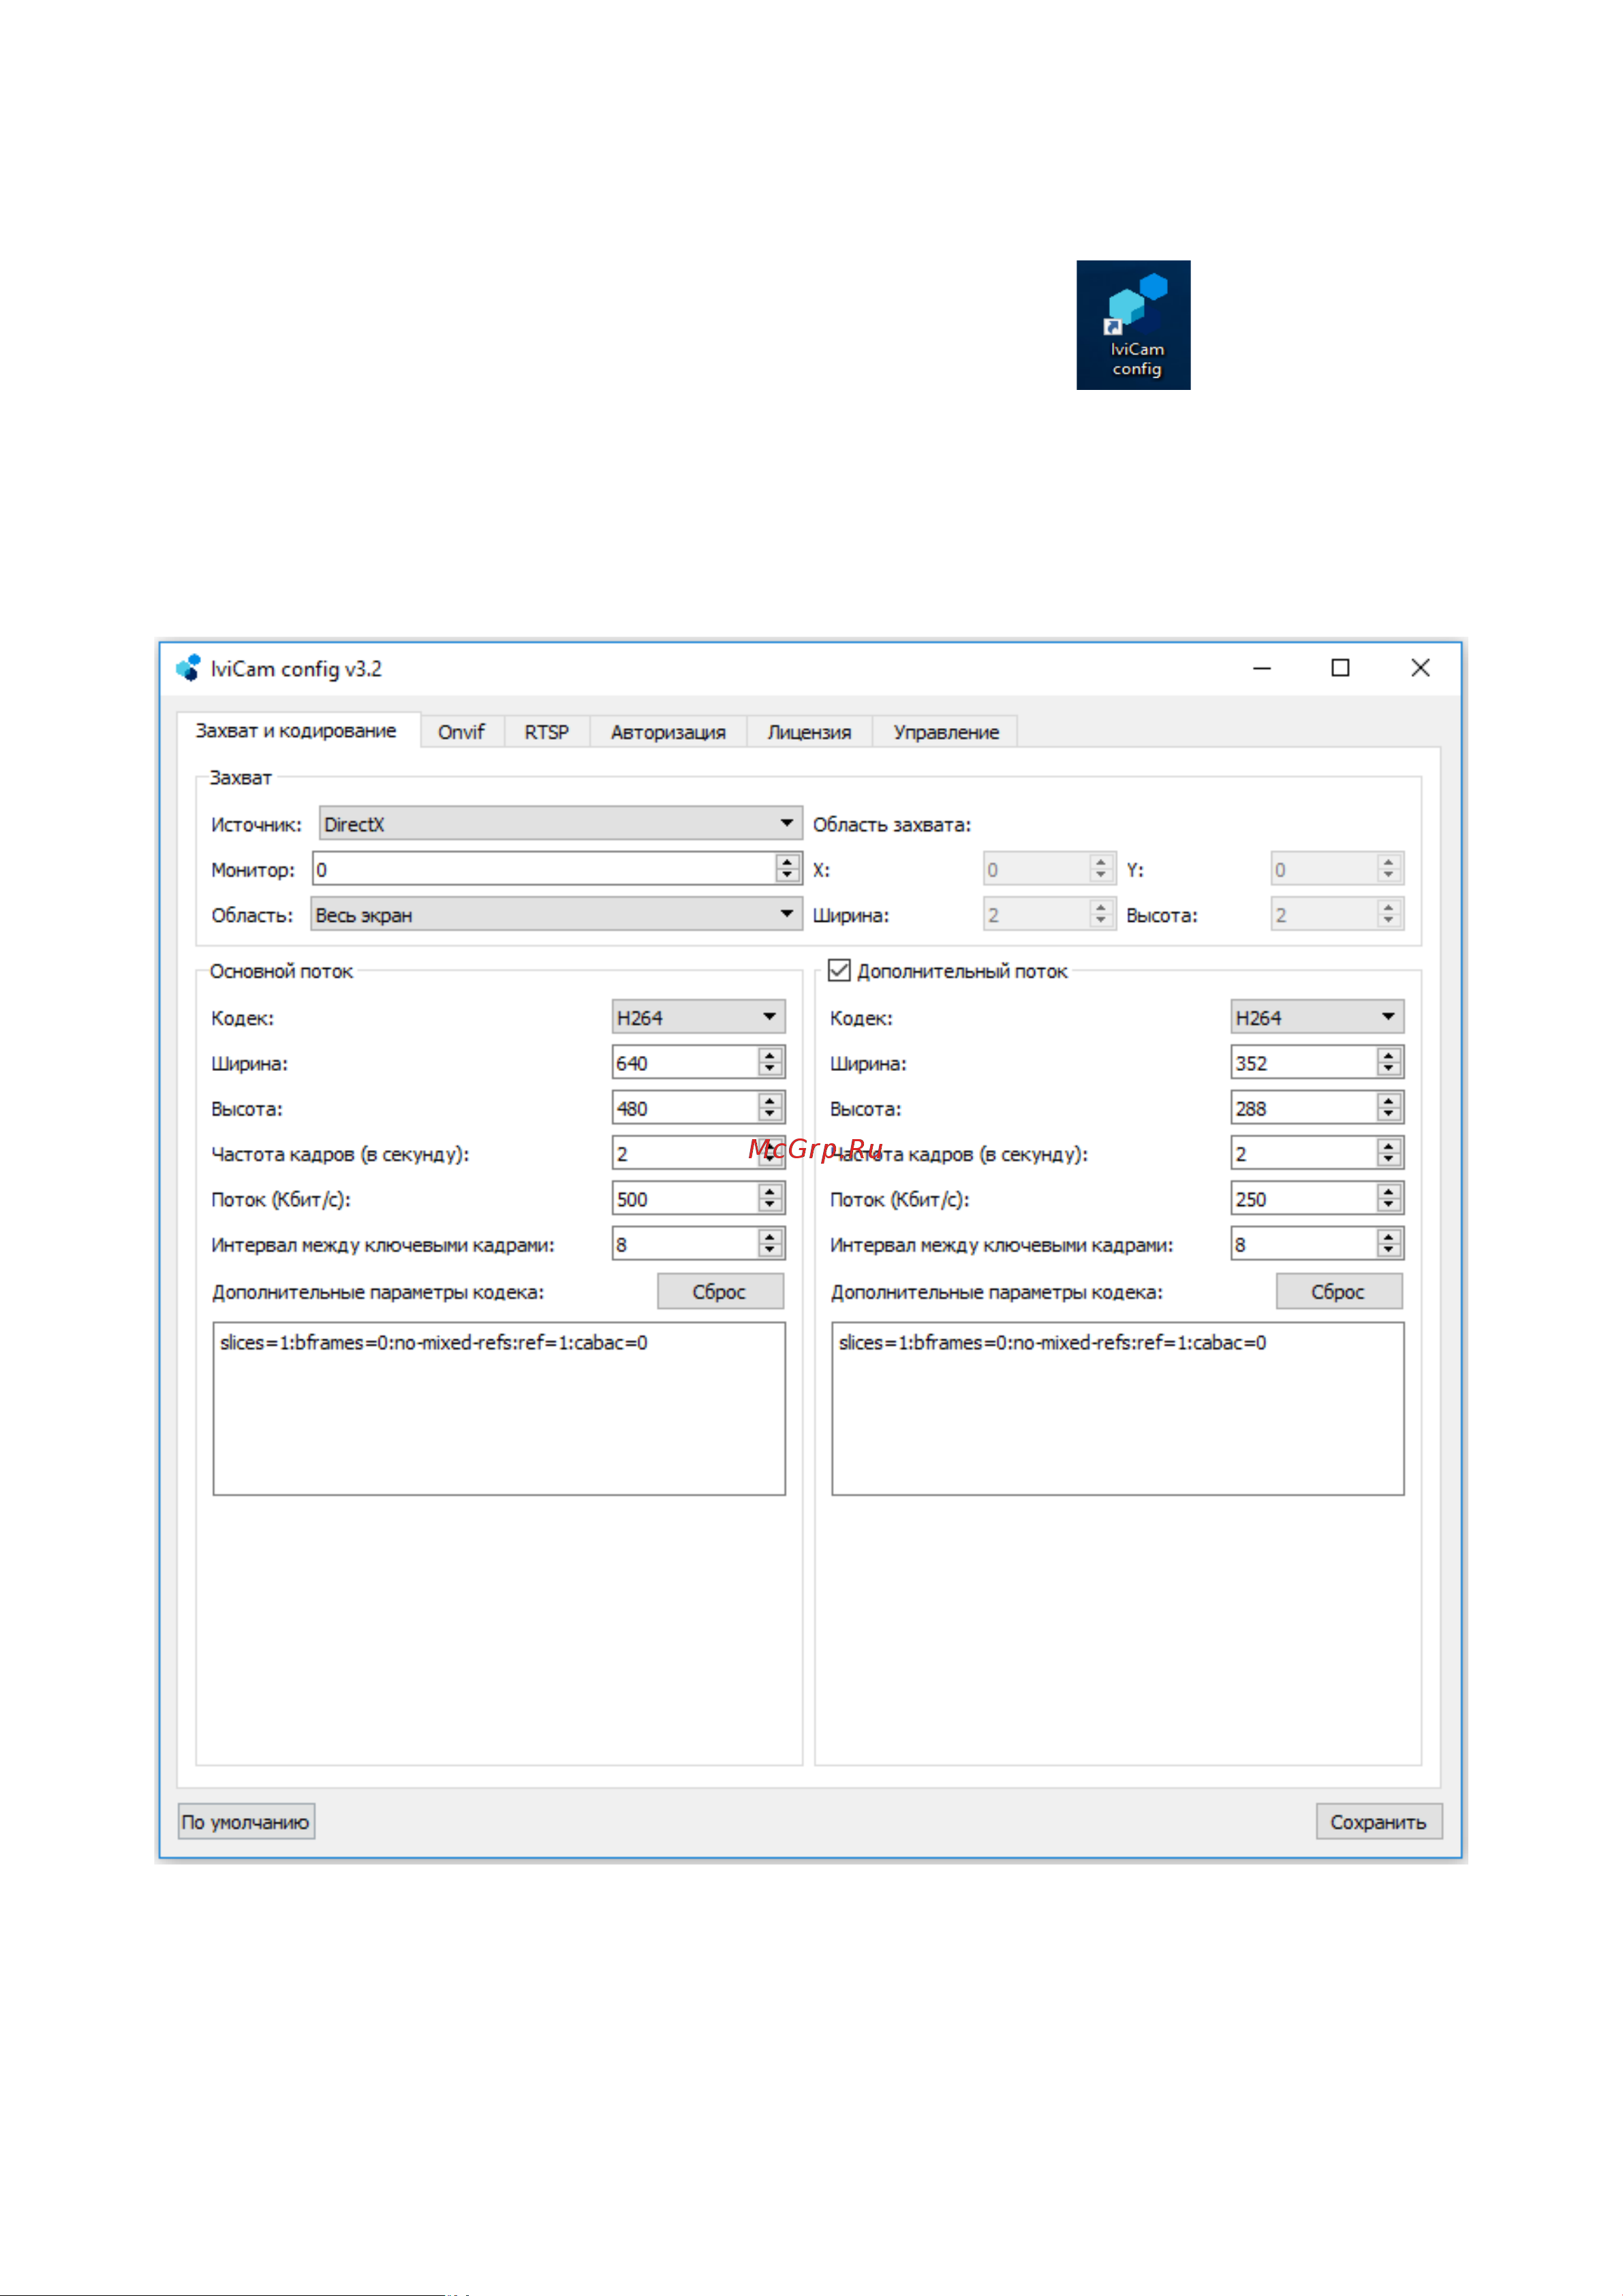This screenshot has height=2296, width=1623.
Task: Select the Захват и кодирование tab
Action: point(297,730)
